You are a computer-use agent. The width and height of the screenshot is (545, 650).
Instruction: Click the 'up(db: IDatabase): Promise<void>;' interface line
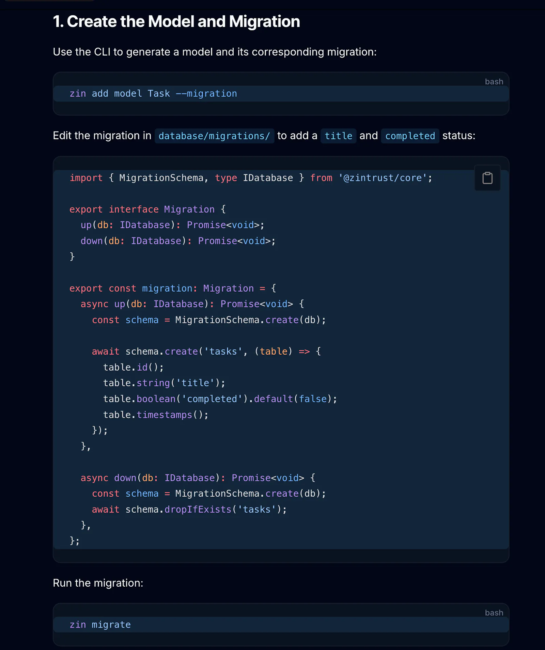[173, 225]
